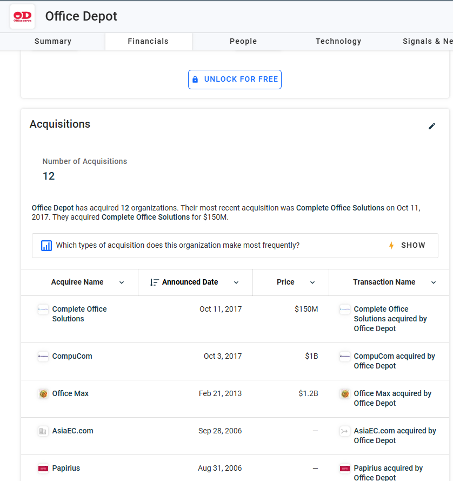Click CompuCom acquiree logo icon

tap(43, 357)
